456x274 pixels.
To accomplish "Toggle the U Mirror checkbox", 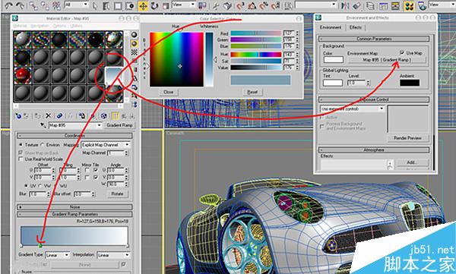I will [x=87, y=170].
